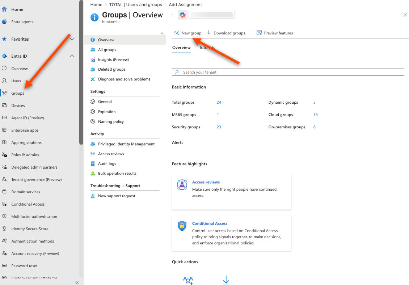Click the download arrow quick action icon

click(x=226, y=280)
